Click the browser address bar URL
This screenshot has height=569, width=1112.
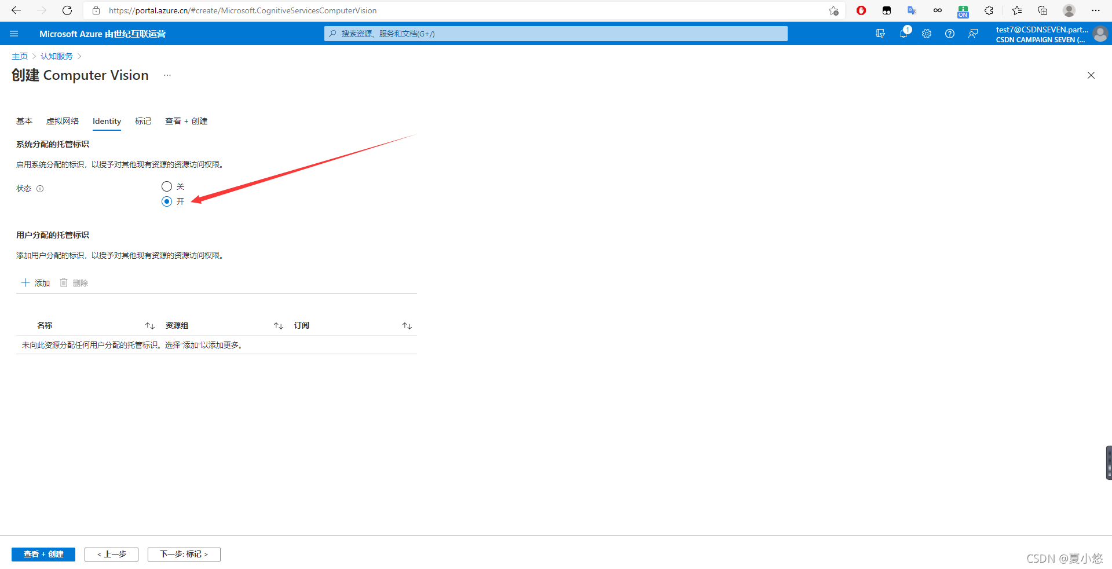click(x=243, y=10)
